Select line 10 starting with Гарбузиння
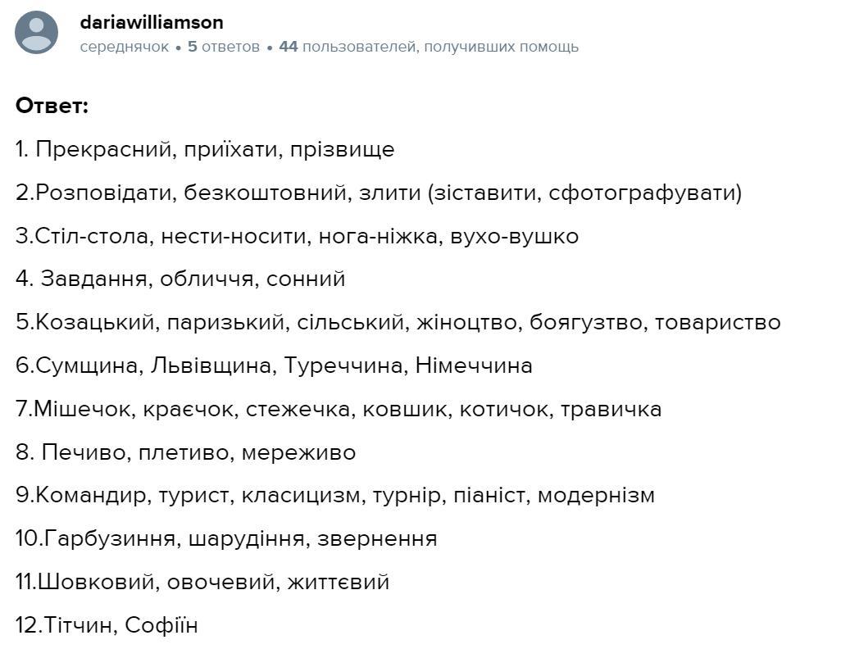The image size is (841, 649). (226, 539)
